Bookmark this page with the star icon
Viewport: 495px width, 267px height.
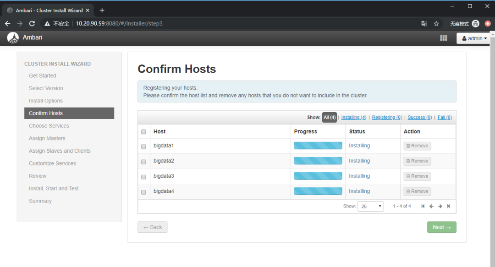tap(436, 23)
